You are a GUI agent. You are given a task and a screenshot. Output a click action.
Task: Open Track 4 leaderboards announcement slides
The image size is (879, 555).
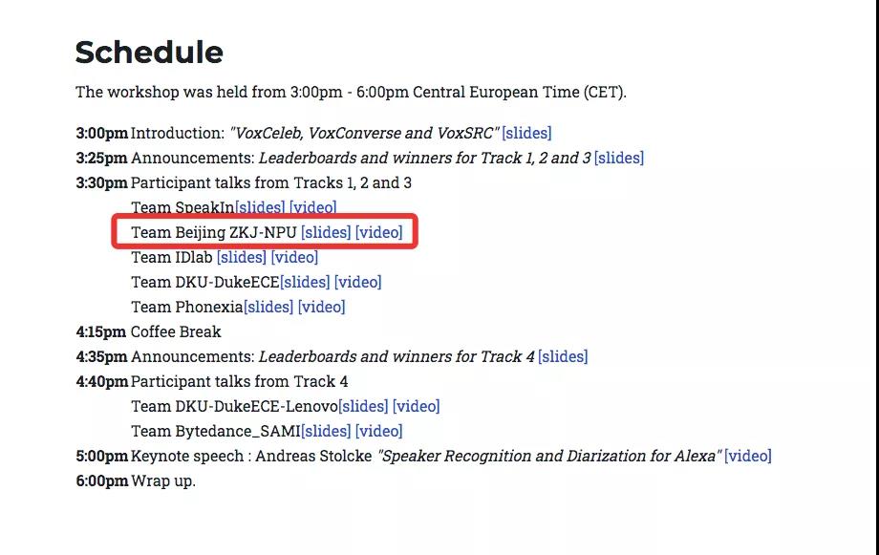coord(563,356)
